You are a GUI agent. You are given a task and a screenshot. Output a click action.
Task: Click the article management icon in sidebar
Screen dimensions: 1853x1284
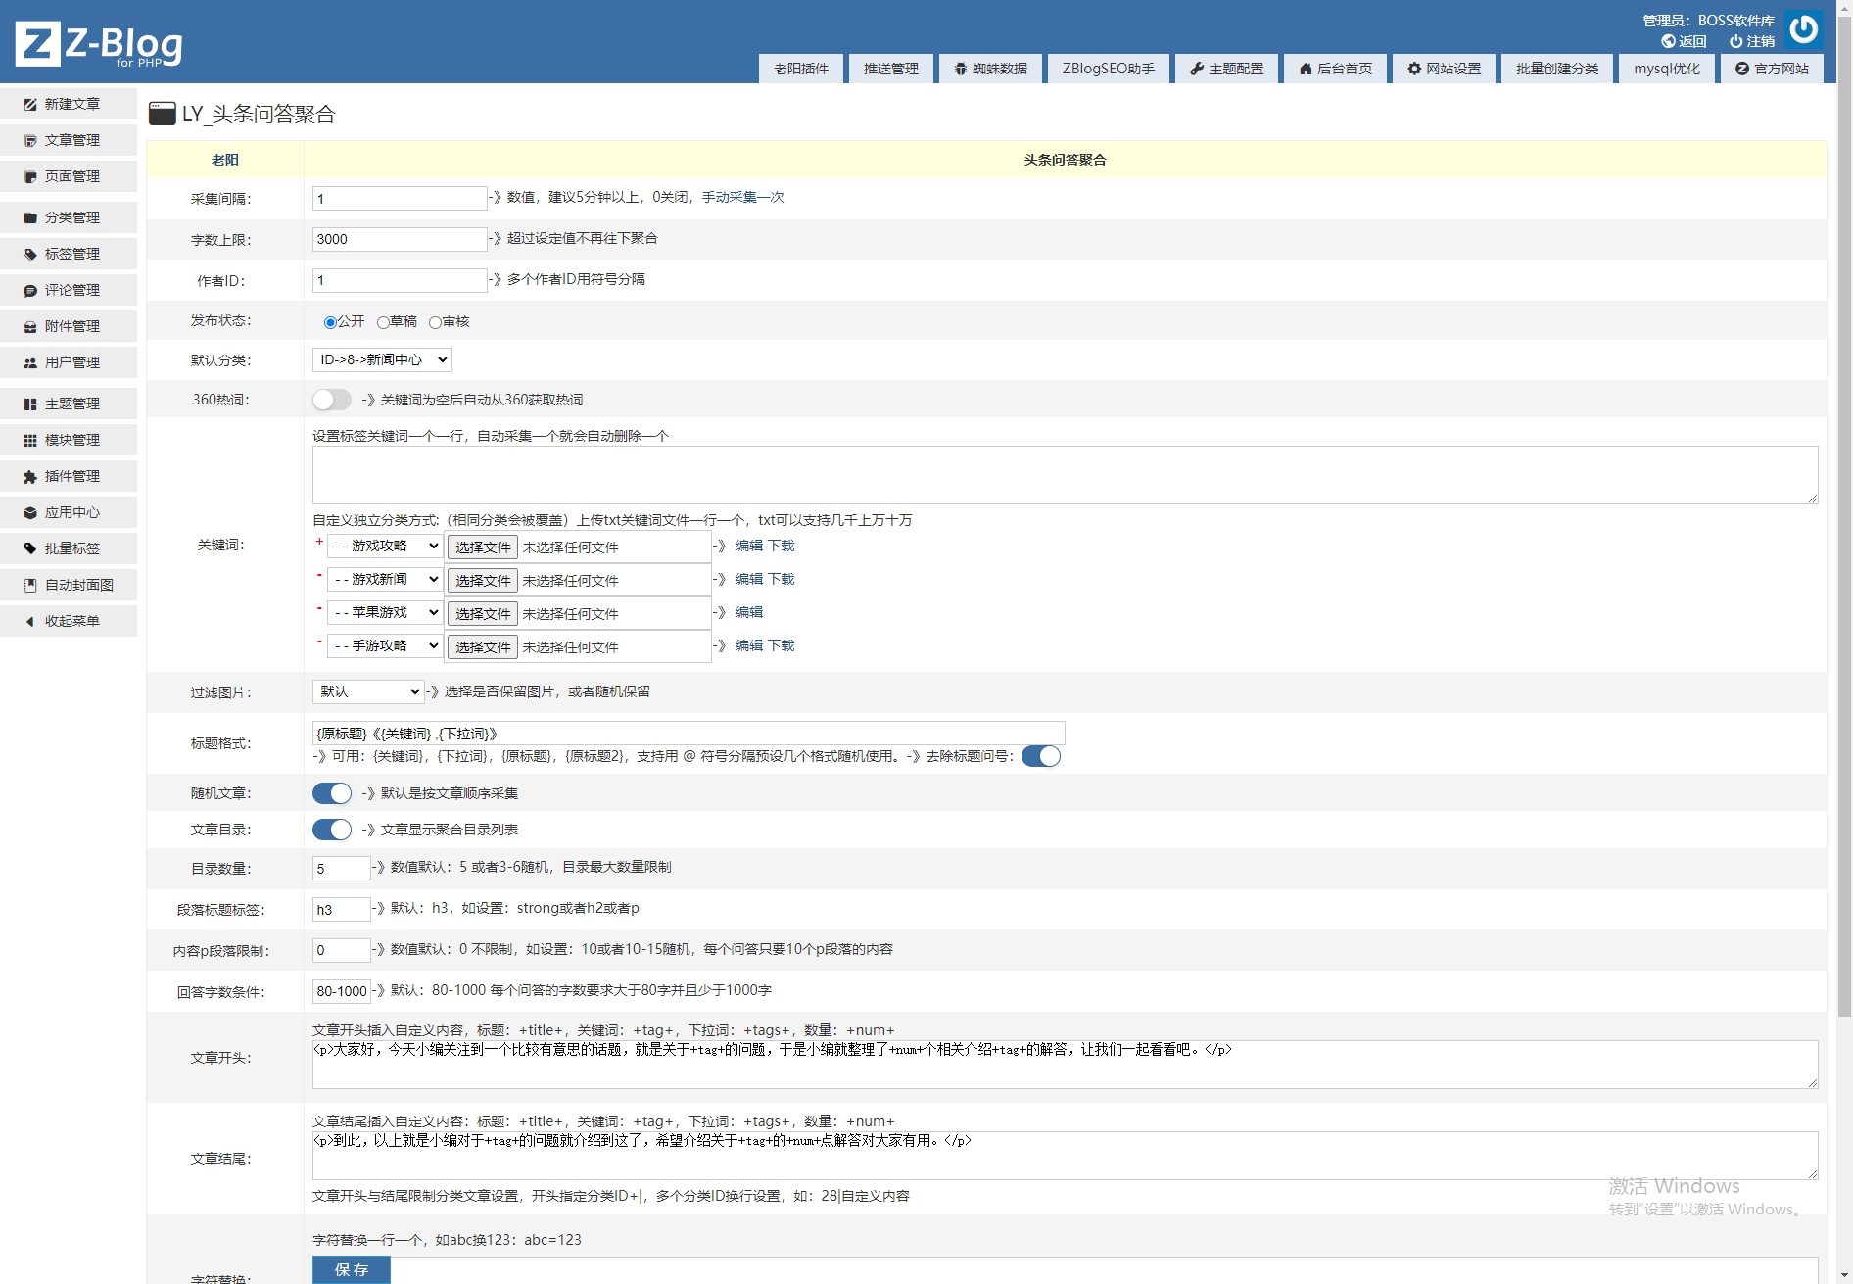coord(30,140)
